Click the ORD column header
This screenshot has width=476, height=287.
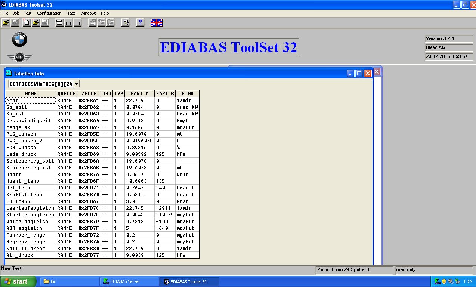tap(107, 94)
